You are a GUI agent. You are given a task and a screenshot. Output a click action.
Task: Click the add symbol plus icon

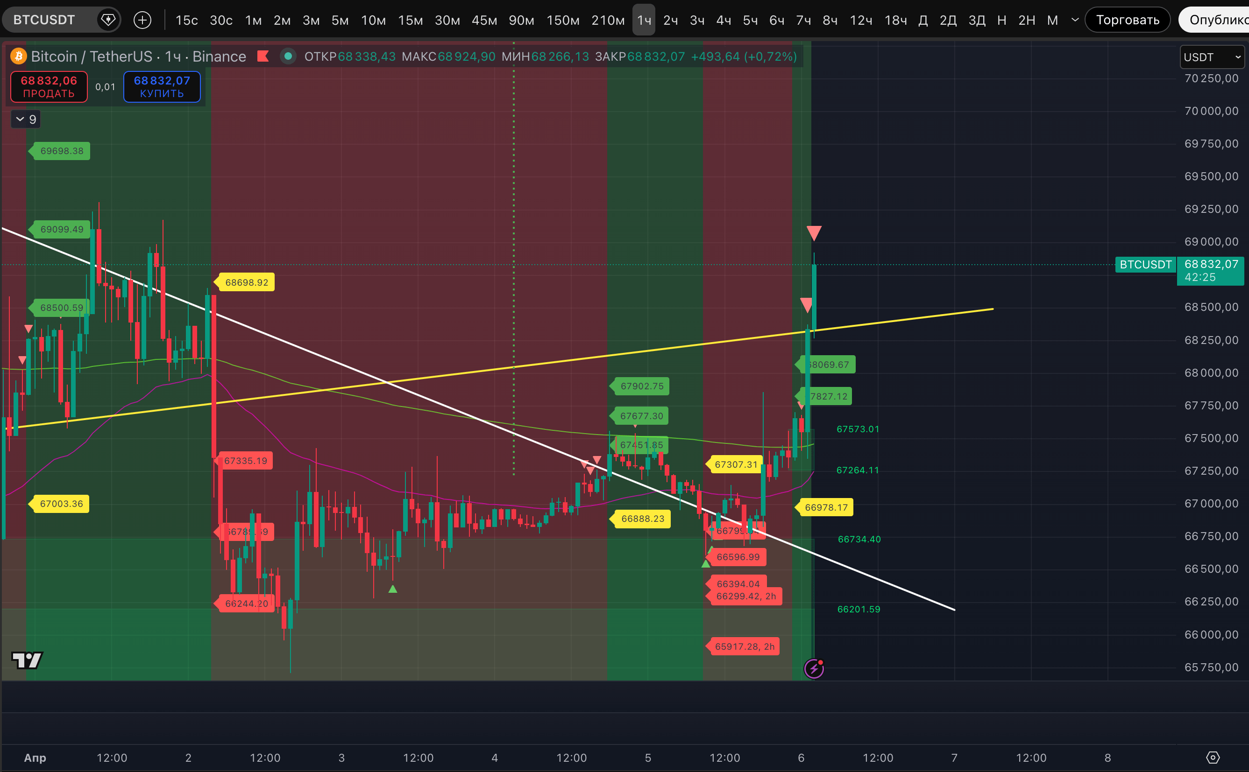(142, 21)
